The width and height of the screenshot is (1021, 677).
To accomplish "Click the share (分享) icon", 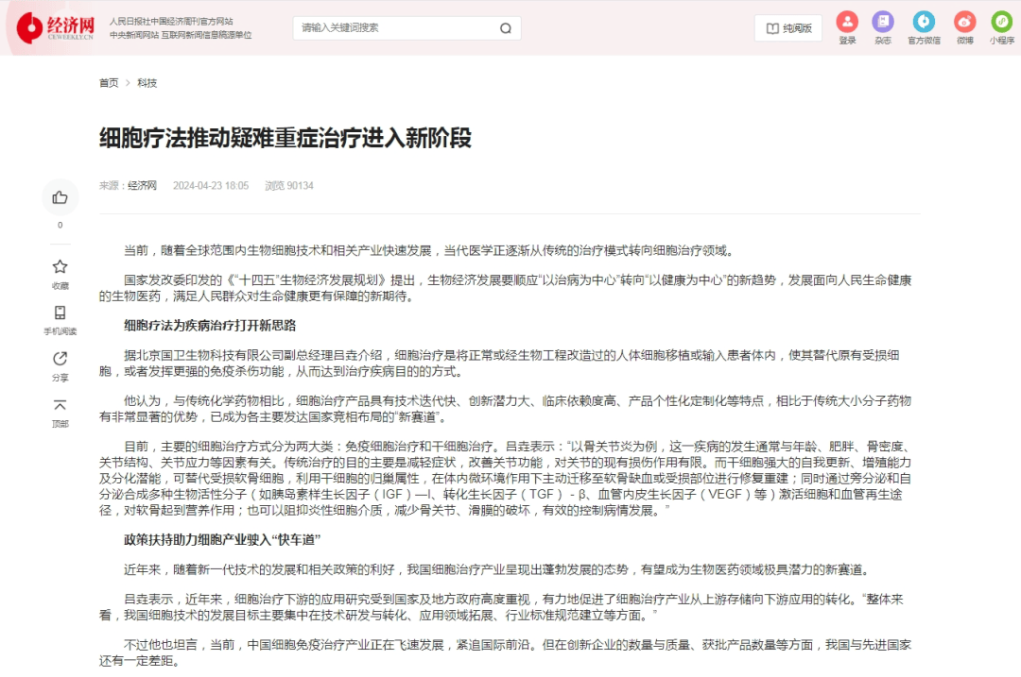I will coord(61,359).
